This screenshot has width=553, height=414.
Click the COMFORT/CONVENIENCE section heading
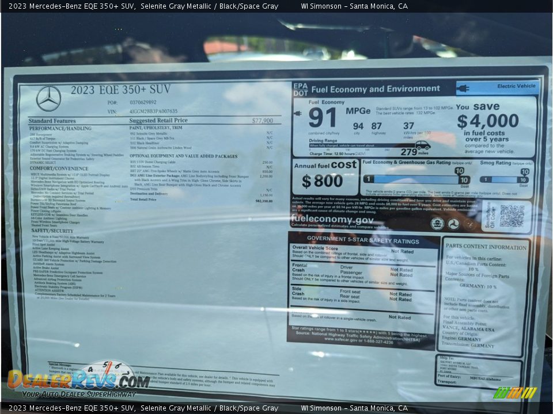coord(59,168)
